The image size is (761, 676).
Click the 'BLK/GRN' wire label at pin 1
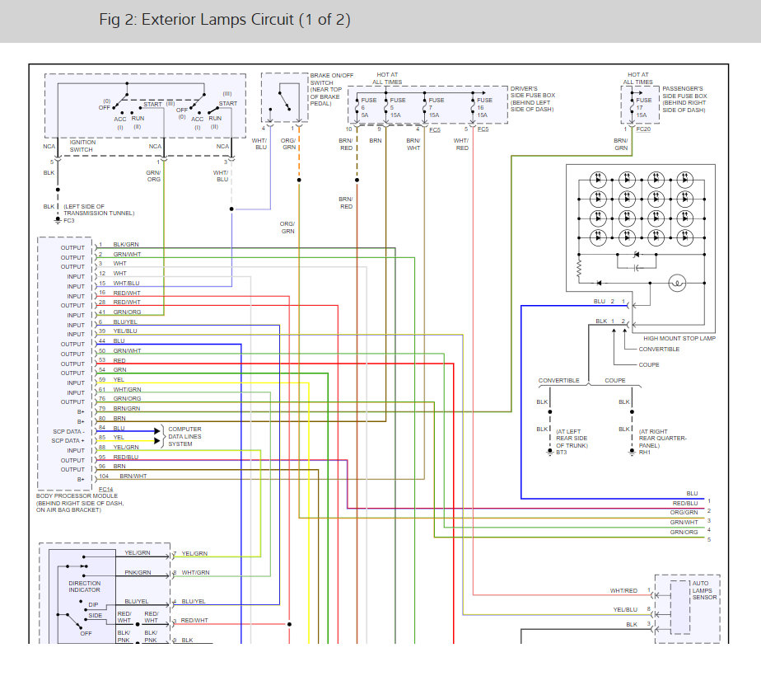(126, 244)
